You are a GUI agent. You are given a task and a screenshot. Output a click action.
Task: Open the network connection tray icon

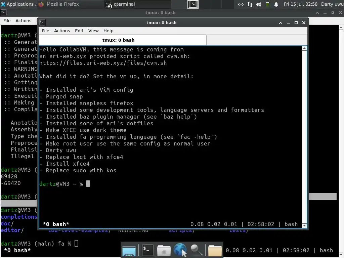tap(241, 4)
